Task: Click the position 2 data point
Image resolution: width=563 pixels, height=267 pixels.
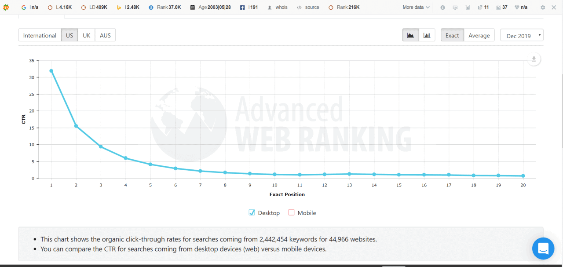Action: 76,126
